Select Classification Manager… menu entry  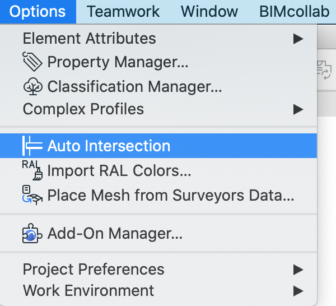coord(134,87)
